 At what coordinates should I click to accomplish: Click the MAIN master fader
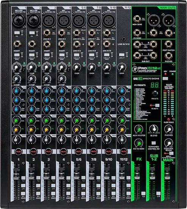point(167,173)
